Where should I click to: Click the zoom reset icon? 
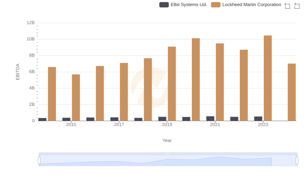[x=297, y=6]
